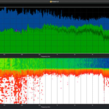Screen dimensions: 109x109
Task: Click Frequency (Hz) label below spectrum plot
Action: [46, 56]
